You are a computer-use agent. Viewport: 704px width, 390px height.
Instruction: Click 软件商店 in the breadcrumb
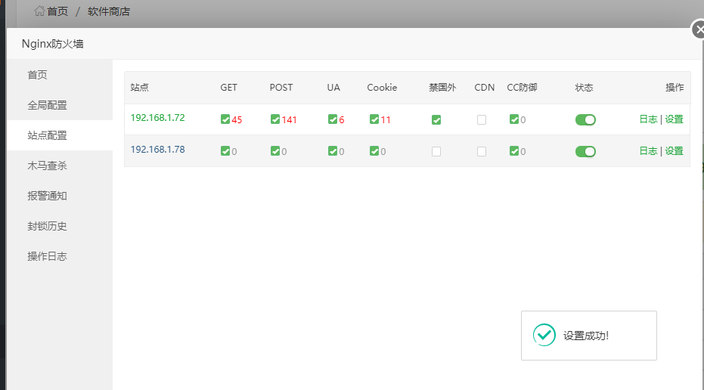coord(109,11)
